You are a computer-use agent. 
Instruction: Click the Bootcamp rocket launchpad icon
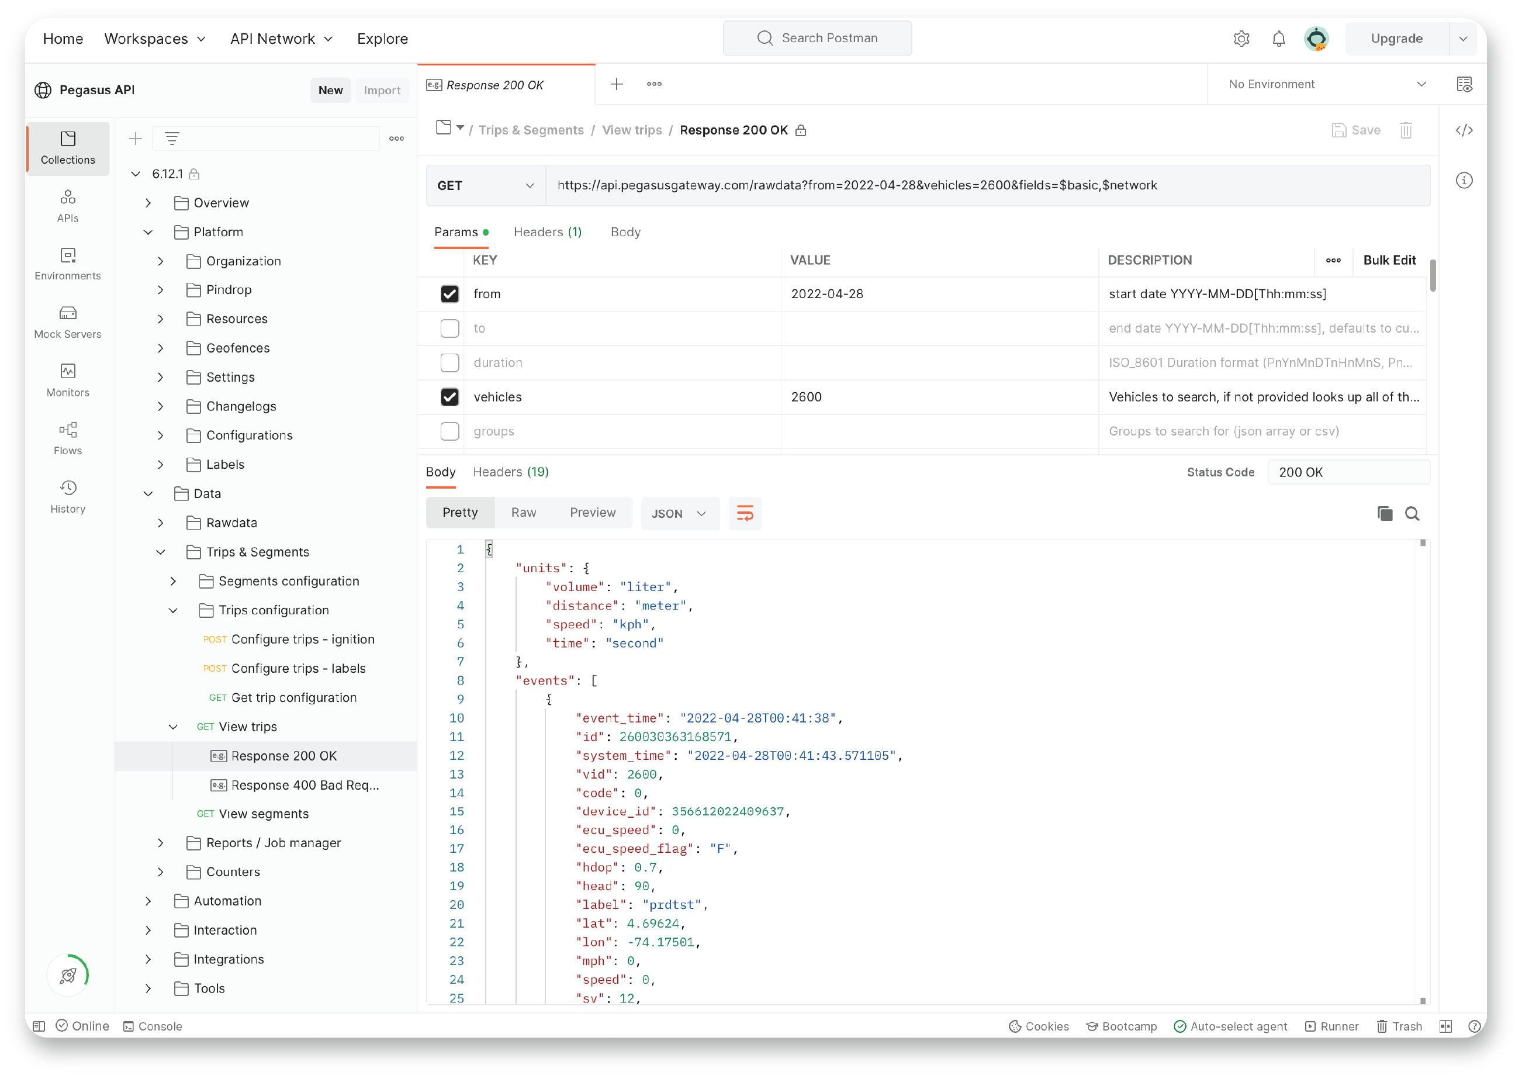pos(68,976)
